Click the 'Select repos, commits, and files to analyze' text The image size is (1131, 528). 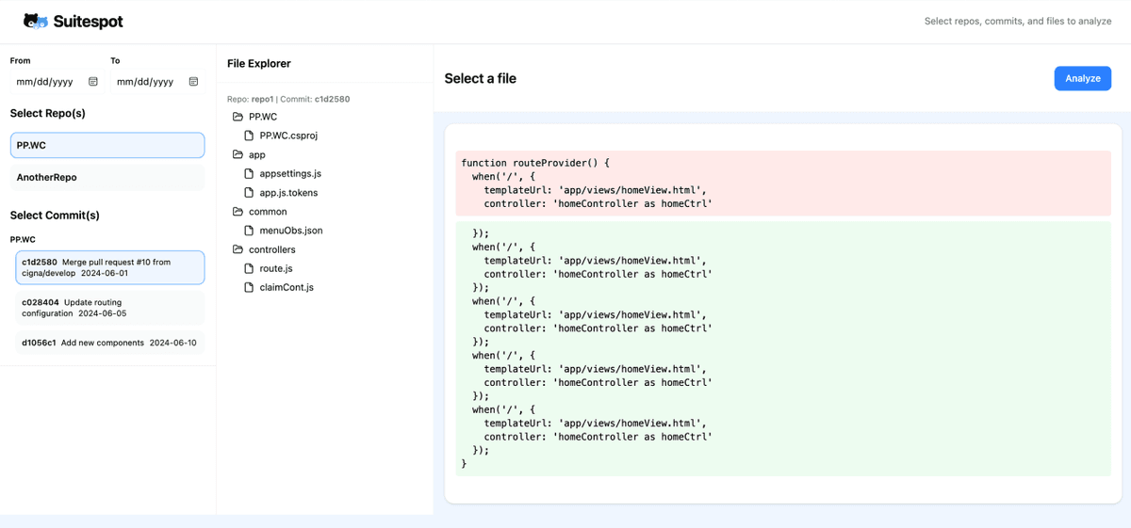[1018, 21]
